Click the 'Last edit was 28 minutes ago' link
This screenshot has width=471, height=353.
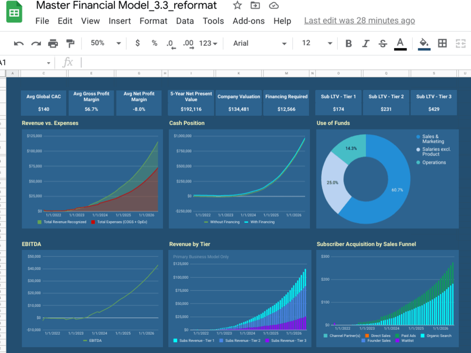pos(359,21)
